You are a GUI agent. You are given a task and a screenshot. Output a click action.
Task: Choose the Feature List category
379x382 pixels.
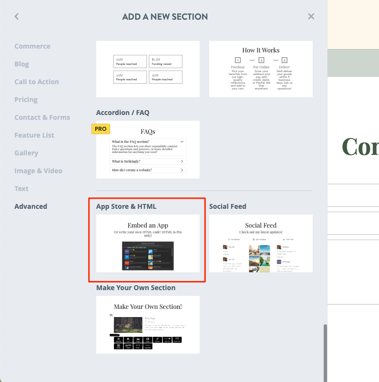coord(34,135)
